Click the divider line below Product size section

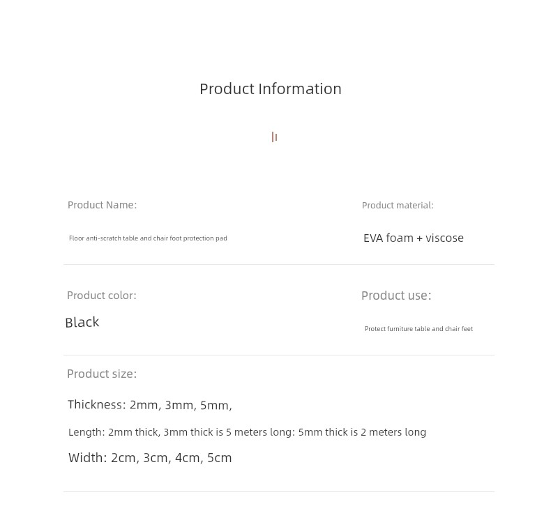click(279, 491)
